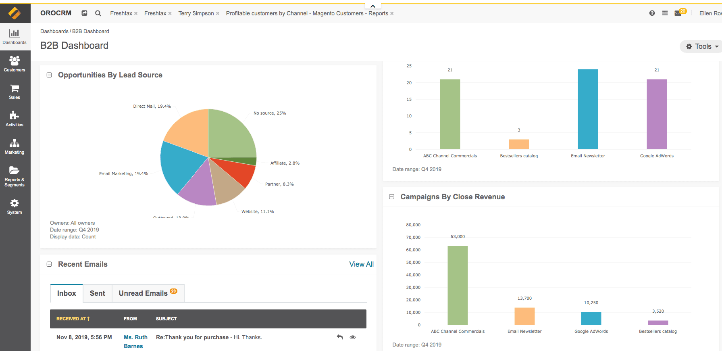The height and width of the screenshot is (351, 722).
Task: Click the B2B Dashboard page title
Action: (x=74, y=46)
